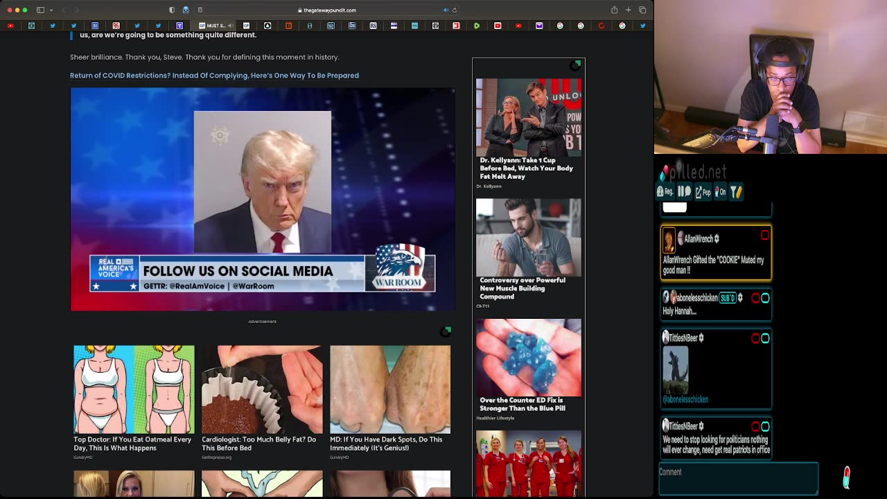Viewport: 887px width, 499px height.
Task: Open the Safari share menu
Action: 614,10
